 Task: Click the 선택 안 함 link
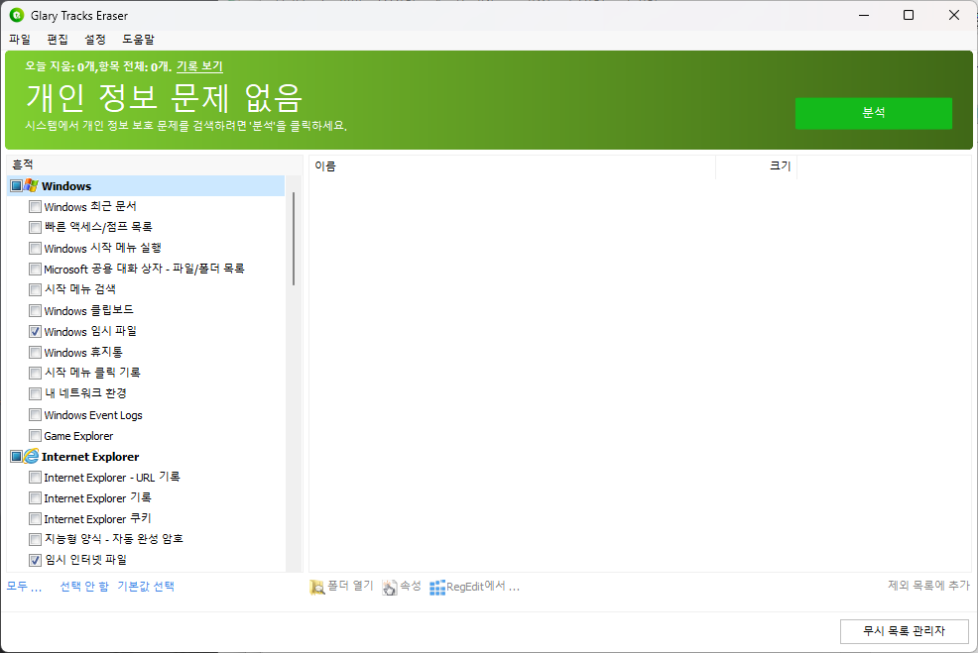(x=84, y=587)
